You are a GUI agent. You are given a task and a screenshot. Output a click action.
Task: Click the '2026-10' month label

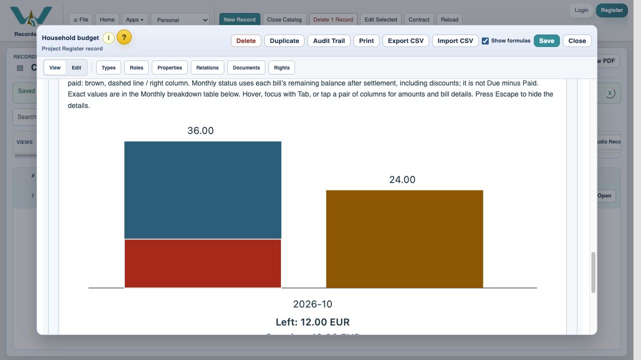[312, 304]
